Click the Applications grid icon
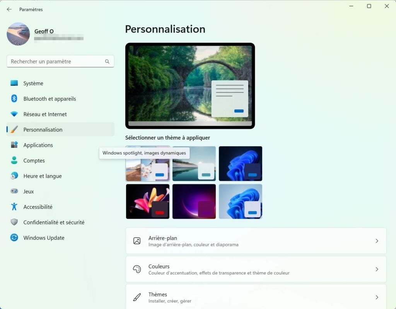The height and width of the screenshot is (309, 396). pyautogui.click(x=14, y=145)
